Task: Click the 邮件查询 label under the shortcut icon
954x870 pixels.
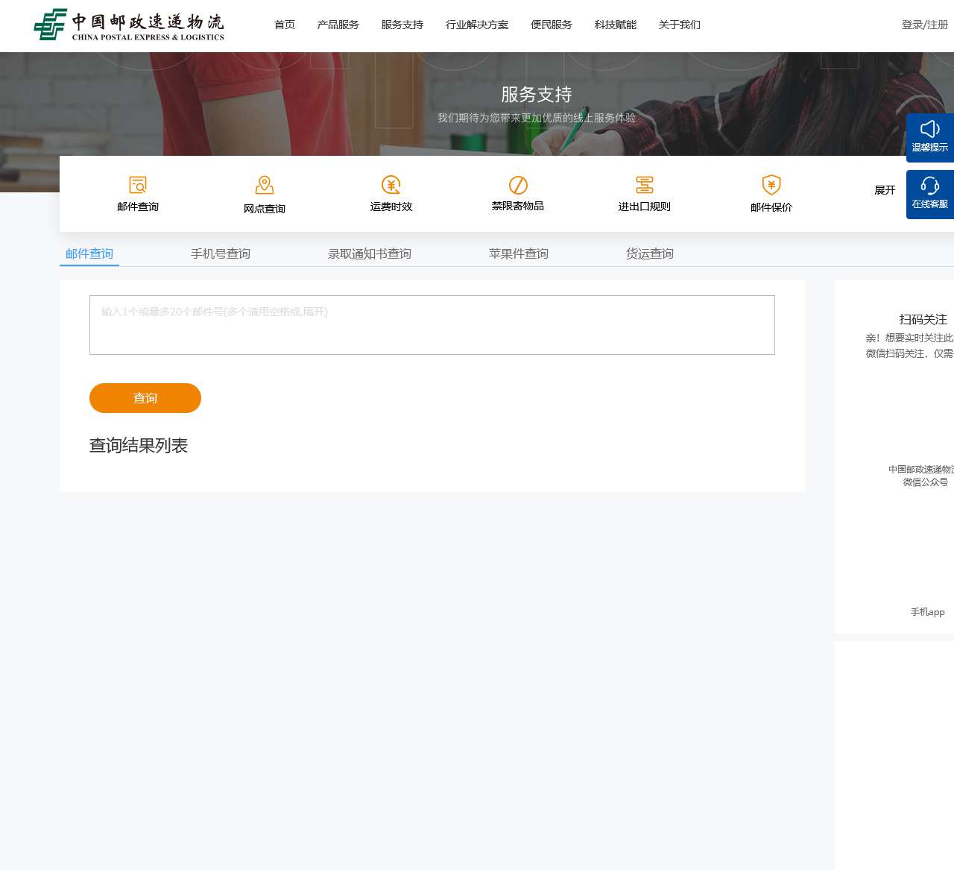Action: [x=138, y=207]
